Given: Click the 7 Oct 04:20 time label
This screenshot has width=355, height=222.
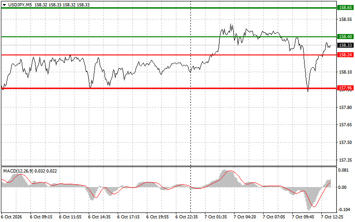Looking at the screenshot, I should click(245, 217).
